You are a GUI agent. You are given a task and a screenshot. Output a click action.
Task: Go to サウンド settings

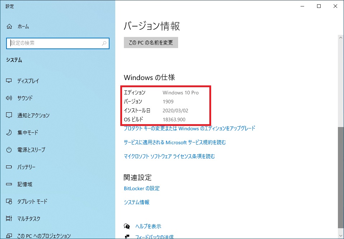coord(25,98)
